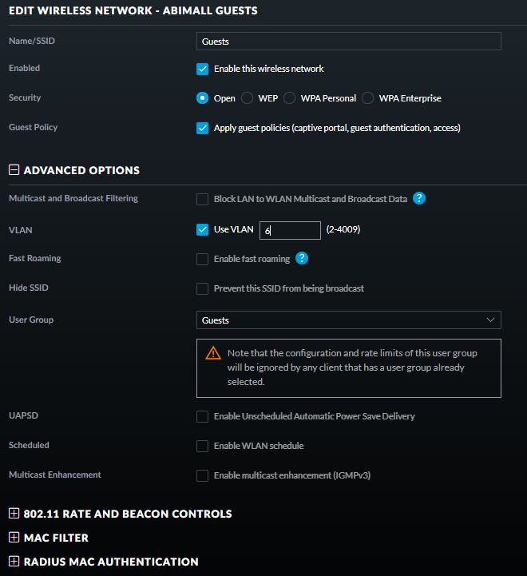The height and width of the screenshot is (576, 527).
Task: Uncheck Enable this wireless network
Action: pos(202,69)
